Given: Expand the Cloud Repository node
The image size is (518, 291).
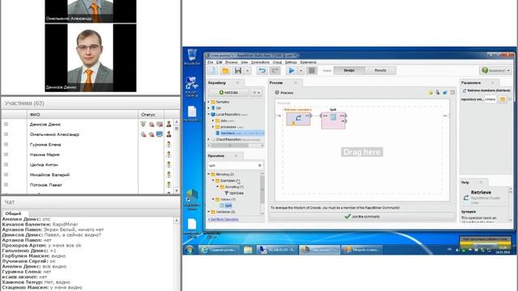Looking at the screenshot, I should [209, 140].
